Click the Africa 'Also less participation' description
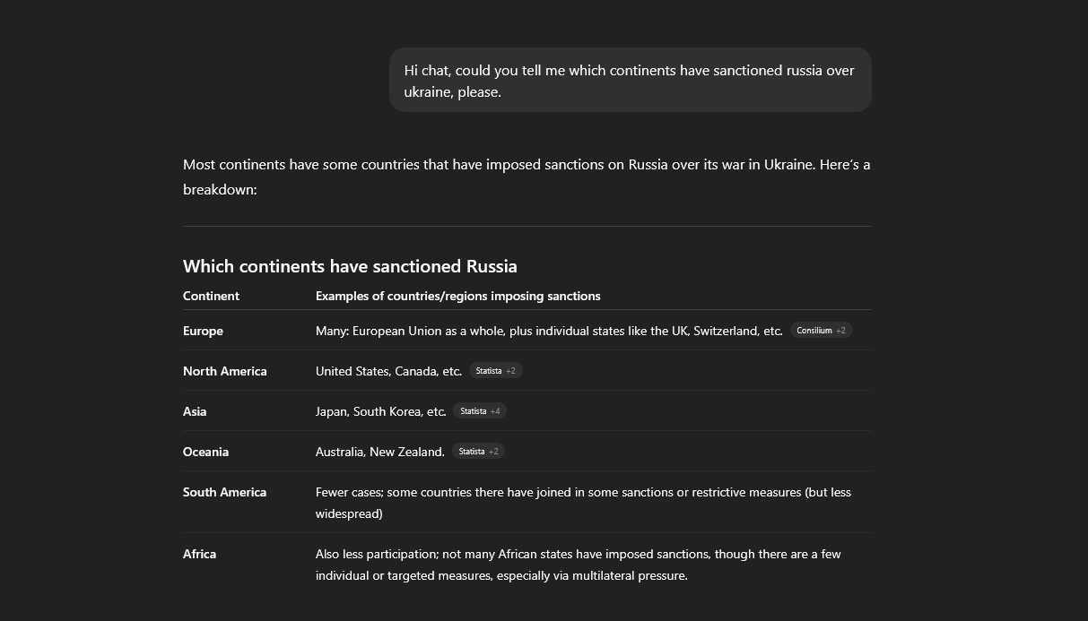 [578, 565]
